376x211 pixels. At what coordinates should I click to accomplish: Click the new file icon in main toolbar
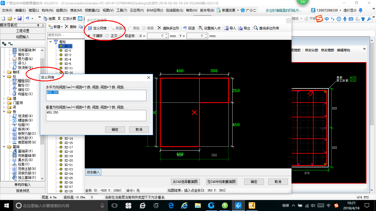click(4, 18)
